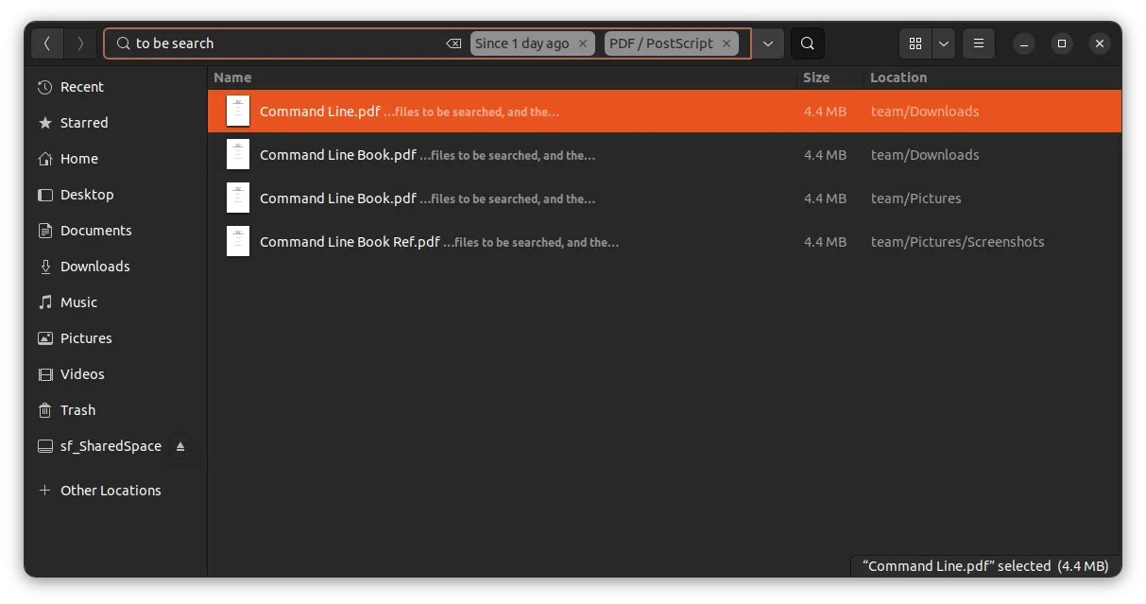Switch to grid view layout
The height and width of the screenshot is (604, 1146).
click(x=915, y=43)
